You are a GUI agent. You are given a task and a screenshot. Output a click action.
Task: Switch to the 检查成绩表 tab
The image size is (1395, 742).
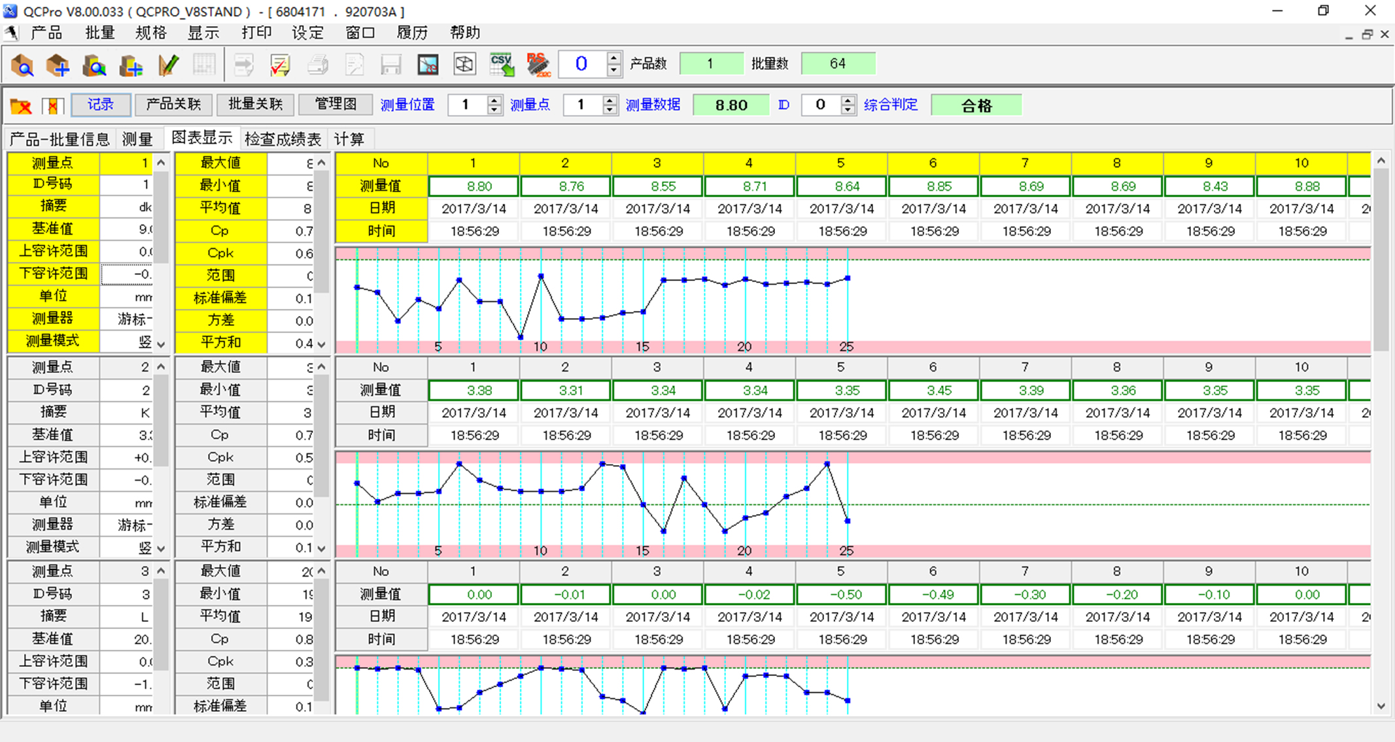(283, 138)
